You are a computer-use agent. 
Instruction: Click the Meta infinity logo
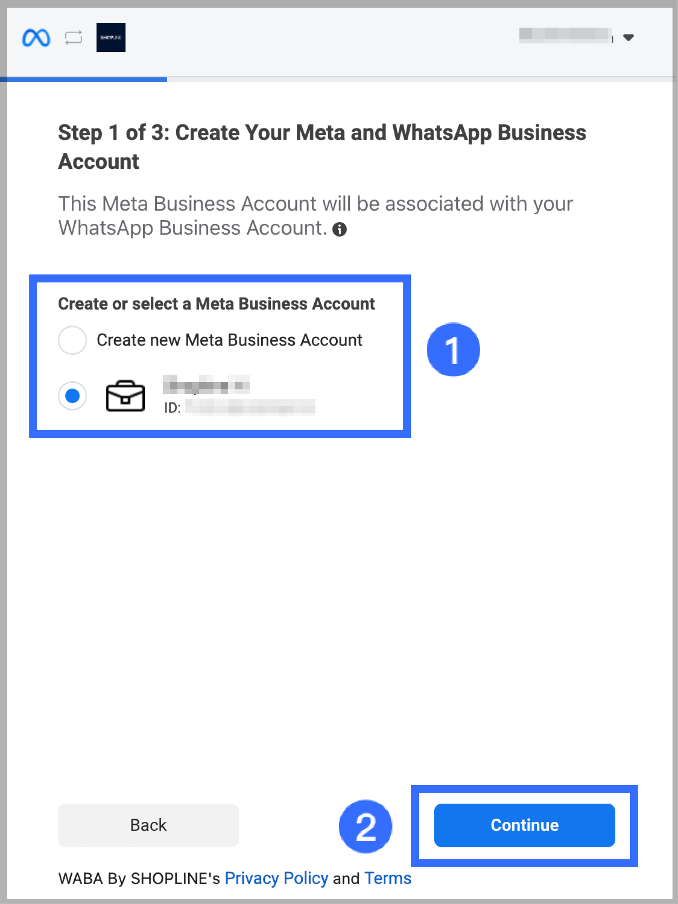[x=36, y=38]
